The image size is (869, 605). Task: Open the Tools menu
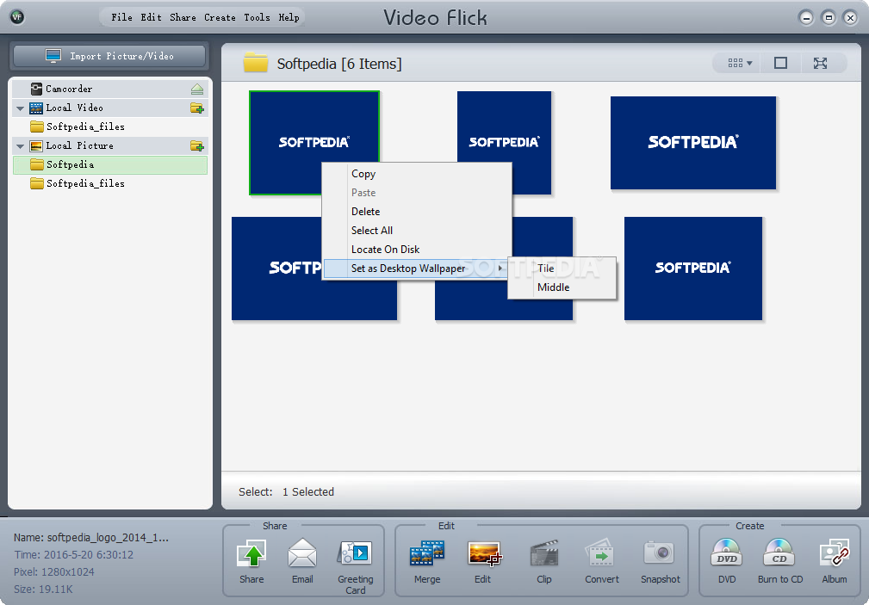pyautogui.click(x=257, y=17)
